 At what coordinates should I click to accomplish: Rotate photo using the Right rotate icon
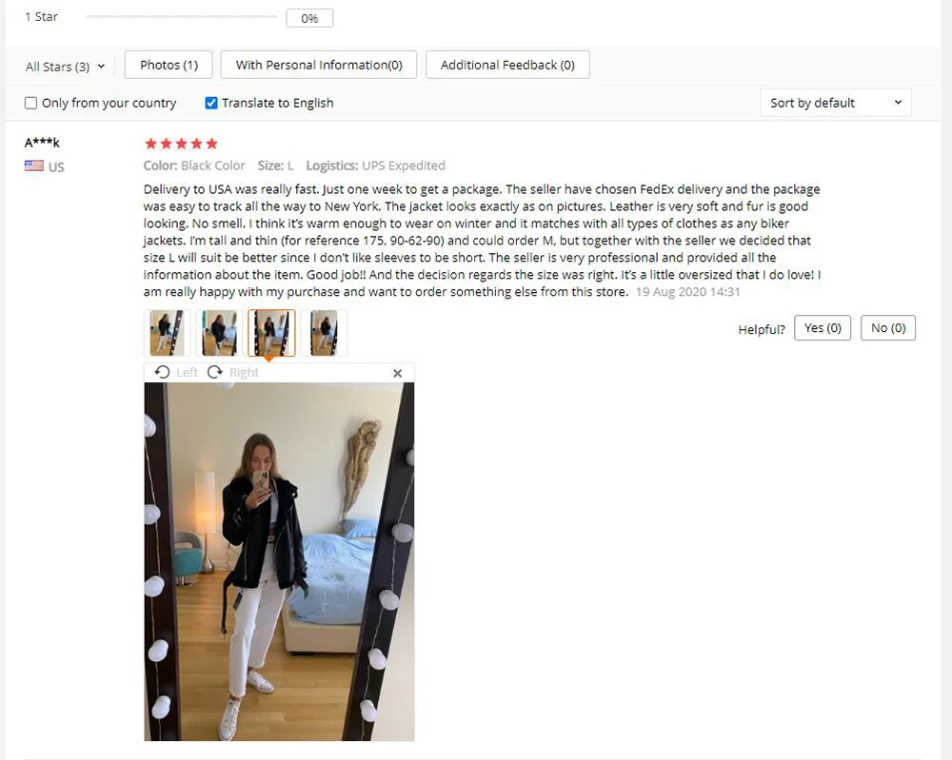click(215, 372)
